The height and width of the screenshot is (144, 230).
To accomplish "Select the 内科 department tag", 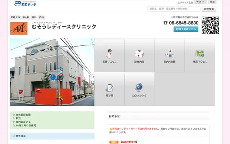I will (x=42, y=17).
